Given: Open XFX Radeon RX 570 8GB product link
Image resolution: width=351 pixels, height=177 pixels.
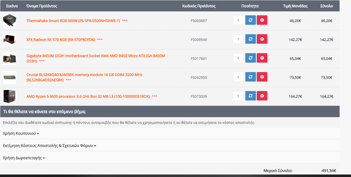Looking at the screenshot, I should (61, 40).
